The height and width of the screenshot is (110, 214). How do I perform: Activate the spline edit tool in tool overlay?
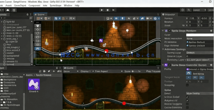coord(37,48)
